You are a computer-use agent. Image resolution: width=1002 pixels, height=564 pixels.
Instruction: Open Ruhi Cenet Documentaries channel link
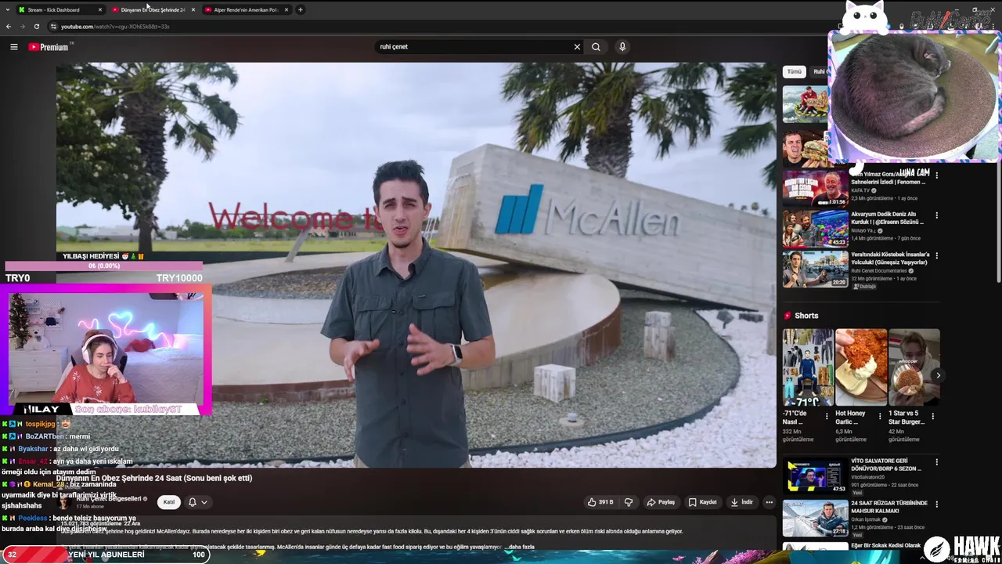pos(879,270)
